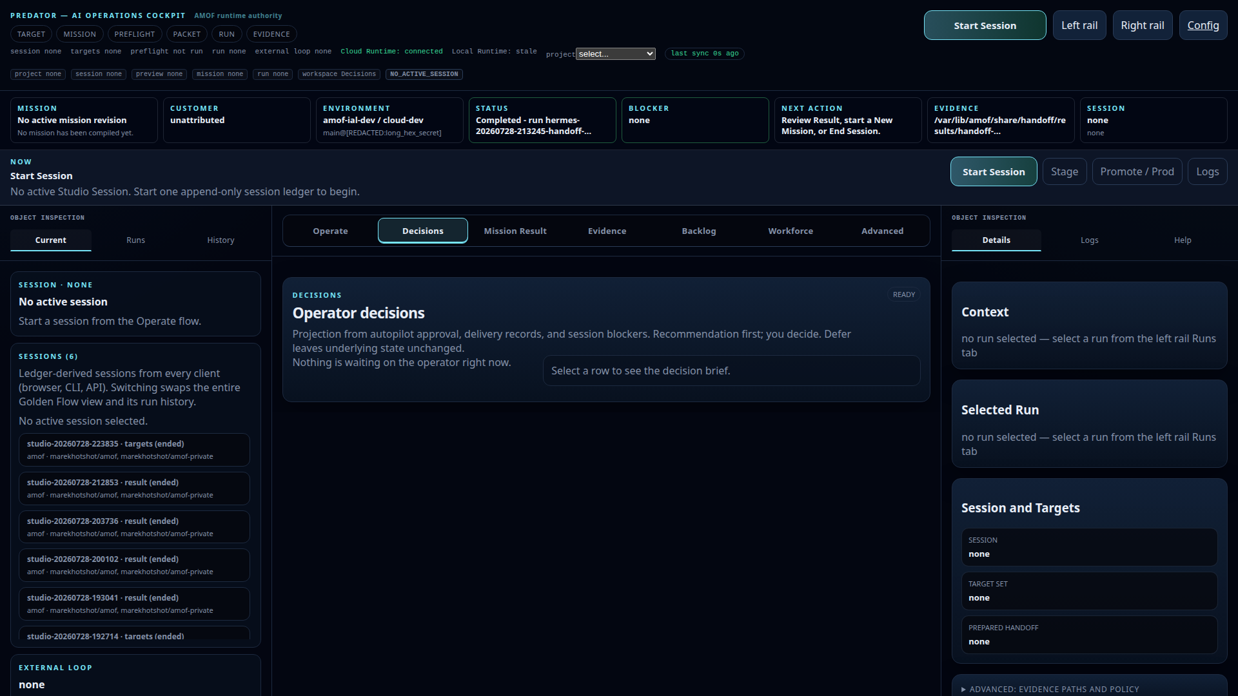Open the Logs tab in right rail
This screenshot has height=696, width=1238.
[x=1089, y=240]
